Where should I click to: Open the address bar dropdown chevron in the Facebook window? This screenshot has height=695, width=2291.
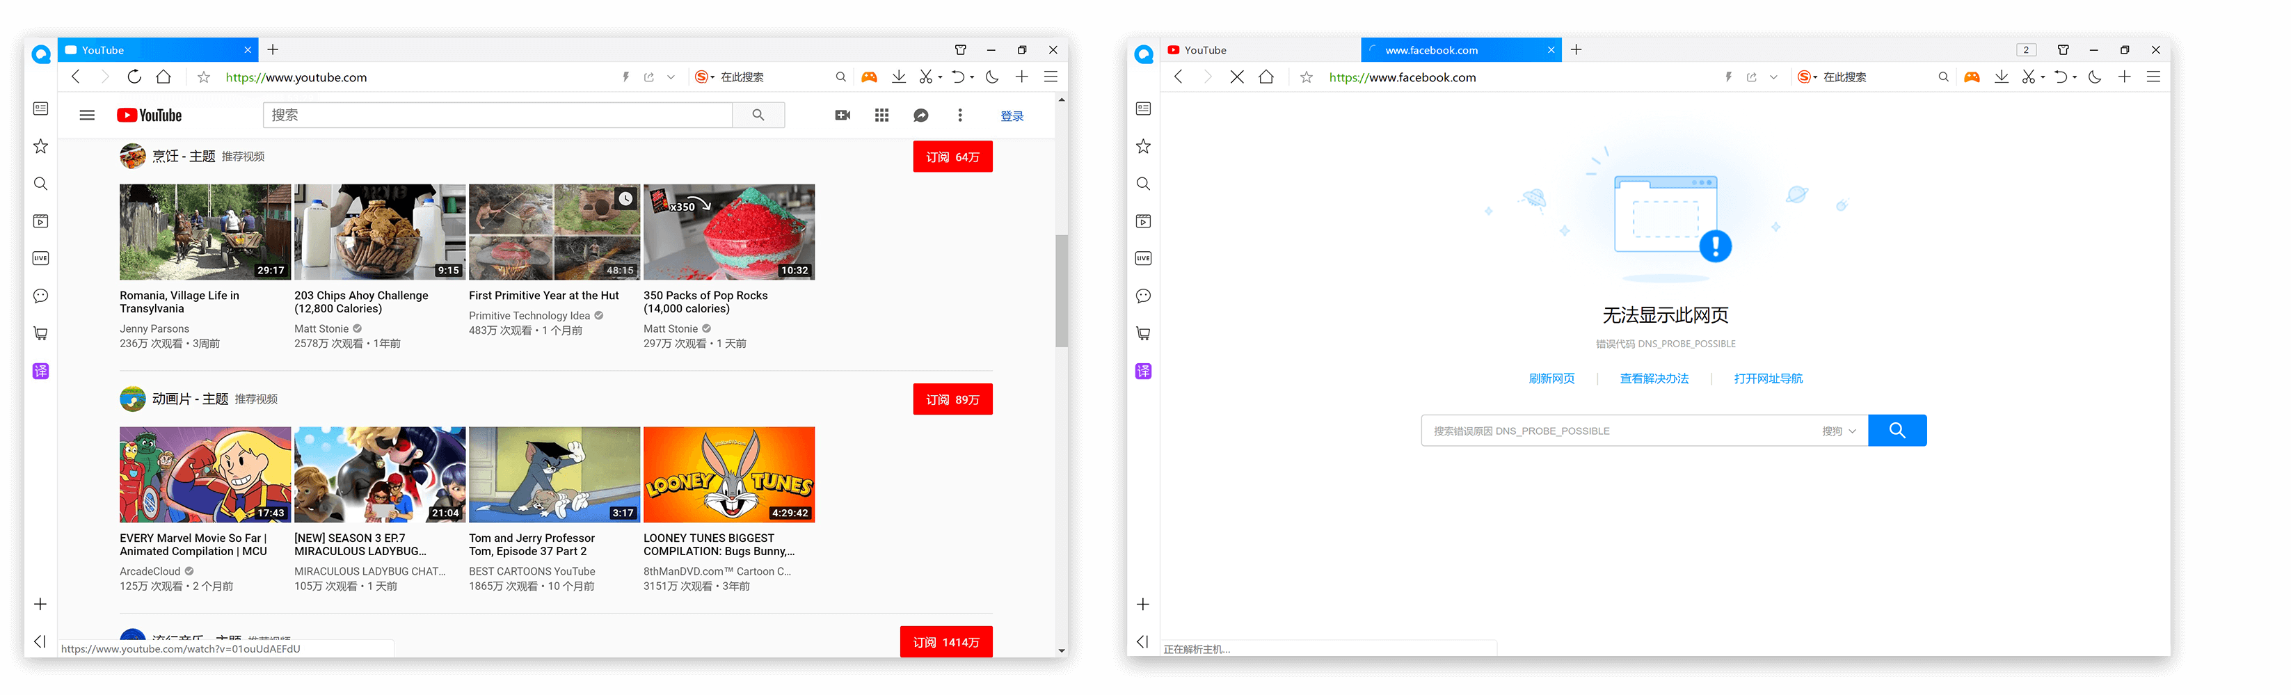pyautogui.click(x=1773, y=77)
